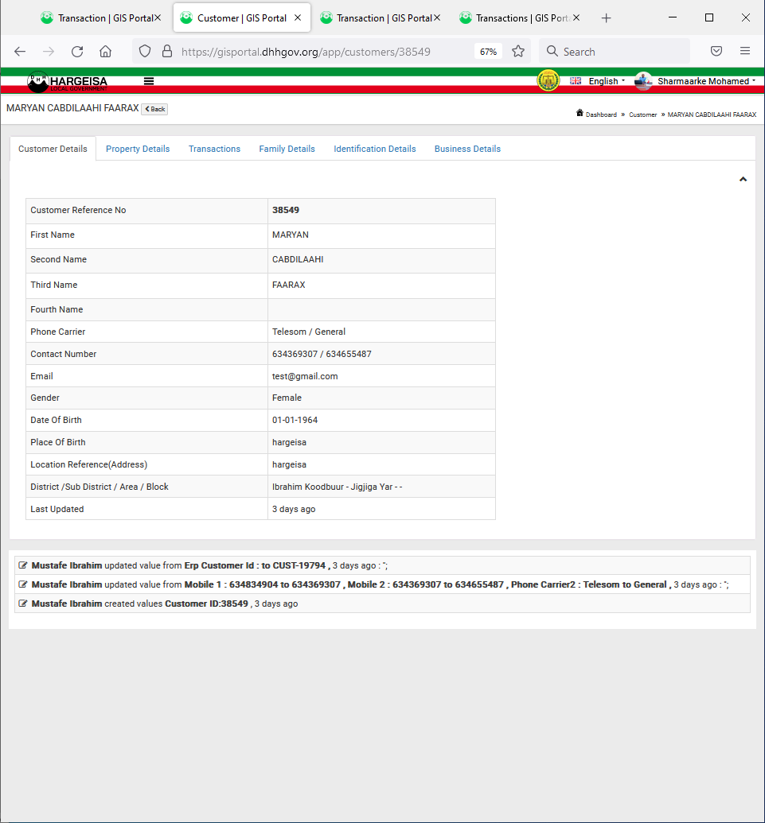This screenshot has width=765, height=823.
Task: Click the browser Search box
Action: pos(614,52)
